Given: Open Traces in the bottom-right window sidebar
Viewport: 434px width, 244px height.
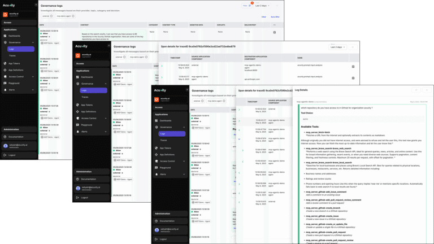Looking at the screenshot, I should [163, 140].
